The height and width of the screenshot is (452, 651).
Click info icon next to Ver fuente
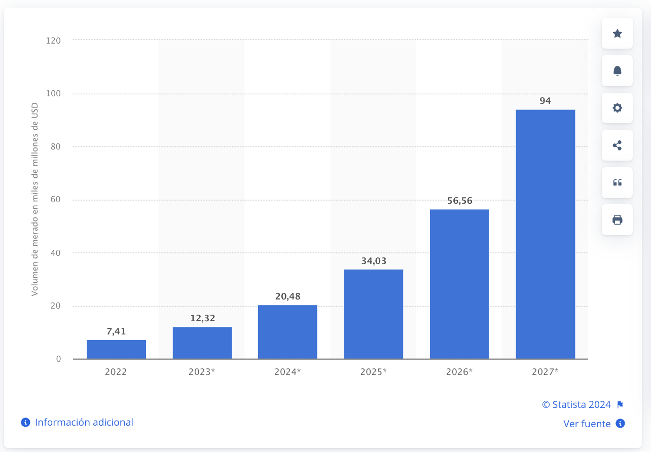point(620,424)
